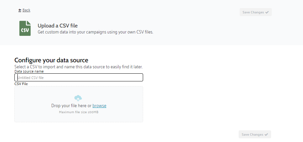The height and width of the screenshot is (142, 303).
Task: Go back using the Back link
Action: tap(26, 10)
